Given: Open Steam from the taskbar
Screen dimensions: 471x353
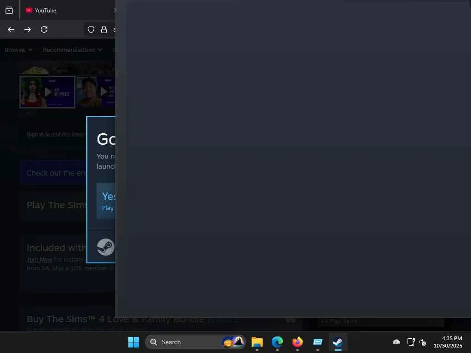Looking at the screenshot, I should [338, 342].
